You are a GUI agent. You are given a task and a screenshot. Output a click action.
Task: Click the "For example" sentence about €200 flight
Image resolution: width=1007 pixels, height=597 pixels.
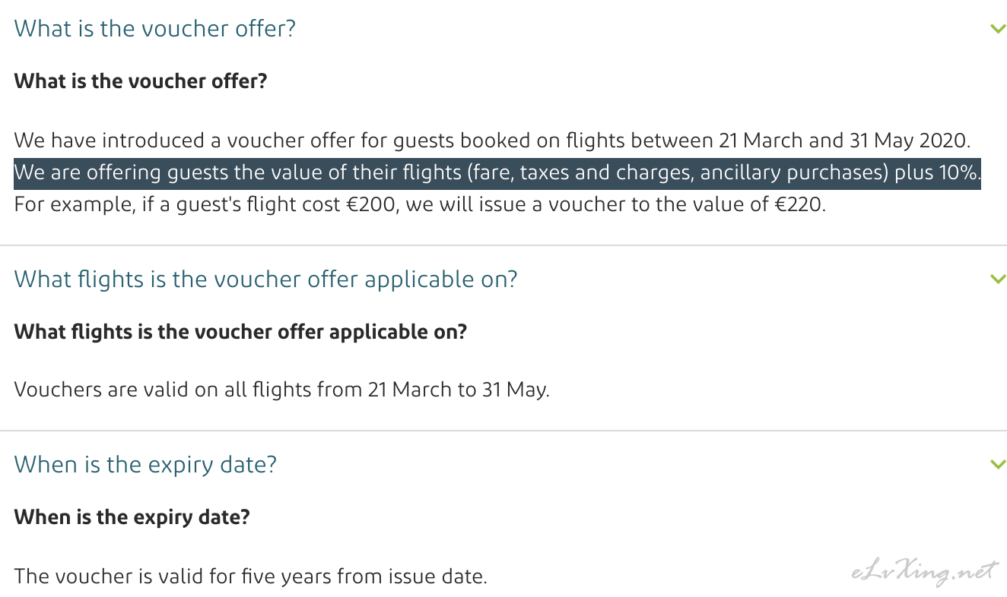420,204
